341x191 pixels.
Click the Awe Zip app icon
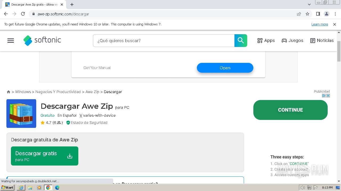[x=21, y=114]
